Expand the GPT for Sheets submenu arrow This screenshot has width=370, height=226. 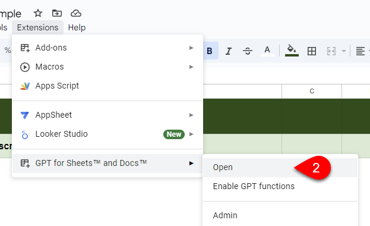191,164
